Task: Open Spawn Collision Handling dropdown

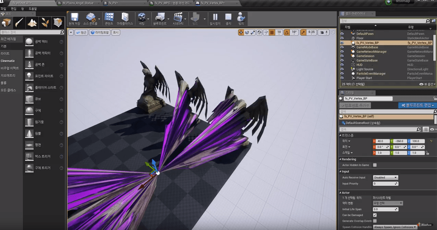Action: point(395,227)
